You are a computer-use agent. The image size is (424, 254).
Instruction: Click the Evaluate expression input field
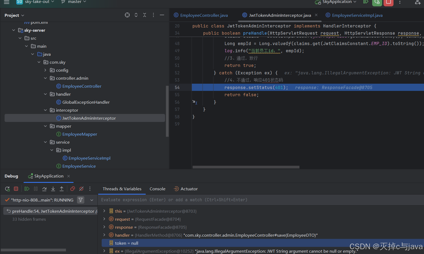tap(261, 200)
